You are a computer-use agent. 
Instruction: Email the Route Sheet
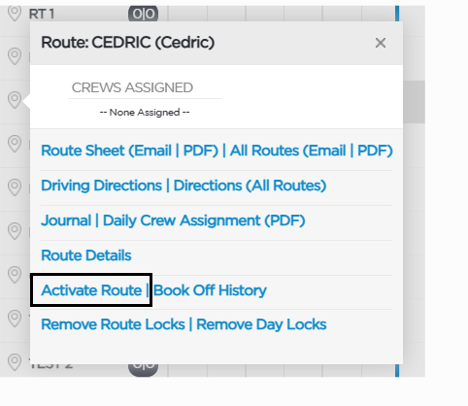152,151
